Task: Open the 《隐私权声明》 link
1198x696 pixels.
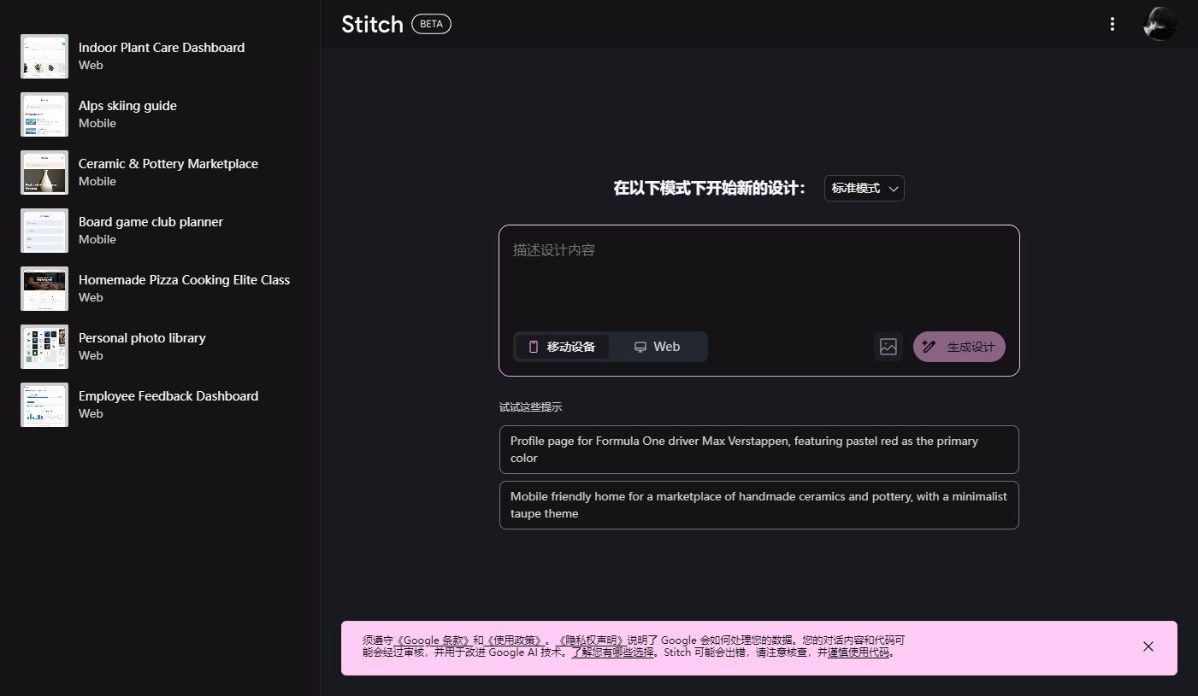Action: click(592, 640)
